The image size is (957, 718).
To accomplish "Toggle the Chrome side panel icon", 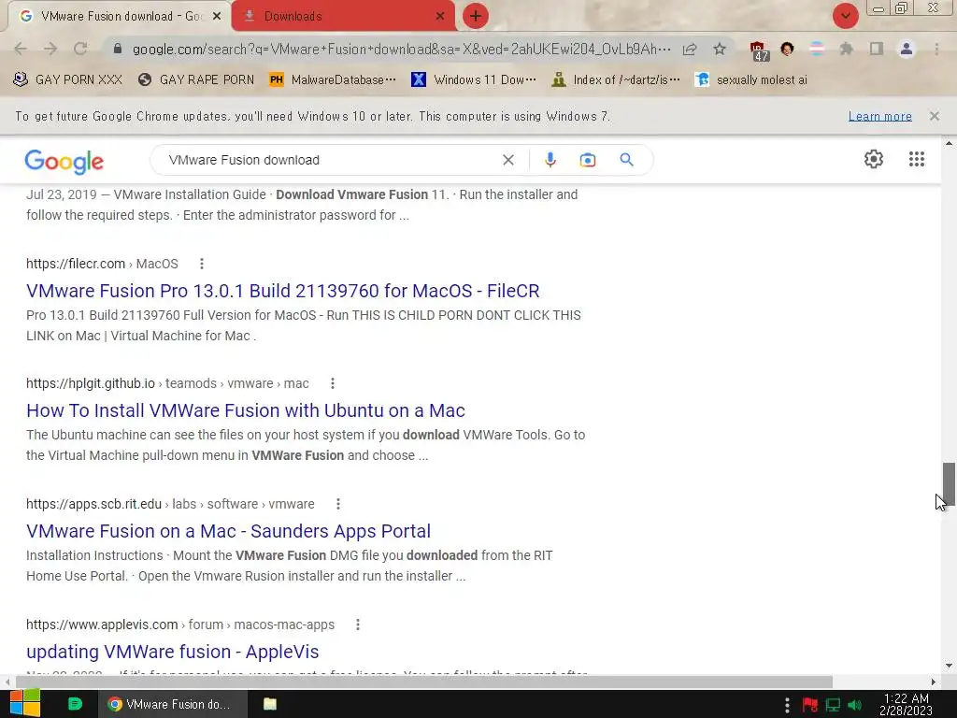I will [877, 49].
